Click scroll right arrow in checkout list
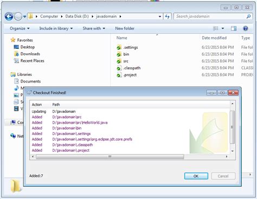The width and height of the screenshot is (257, 199). [x=227, y=157]
